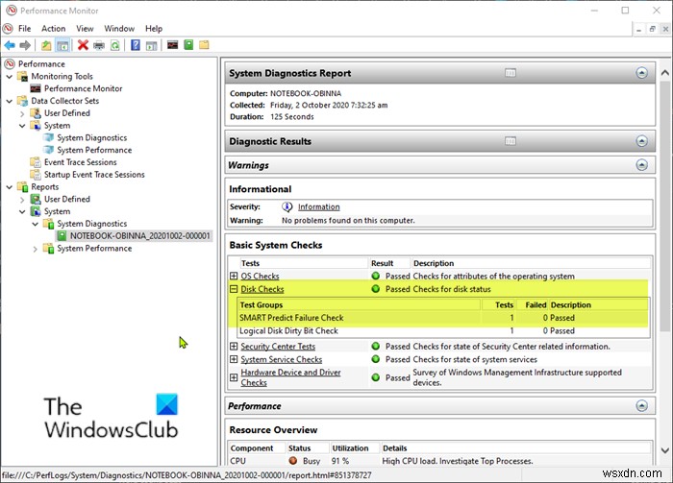673x483 pixels.
Task: Click the Forward arrow toolbar icon
Action: click(25, 45)
